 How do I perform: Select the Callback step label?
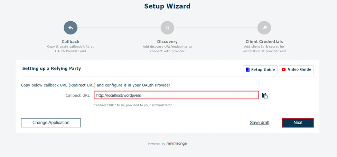tap(71, 42)
